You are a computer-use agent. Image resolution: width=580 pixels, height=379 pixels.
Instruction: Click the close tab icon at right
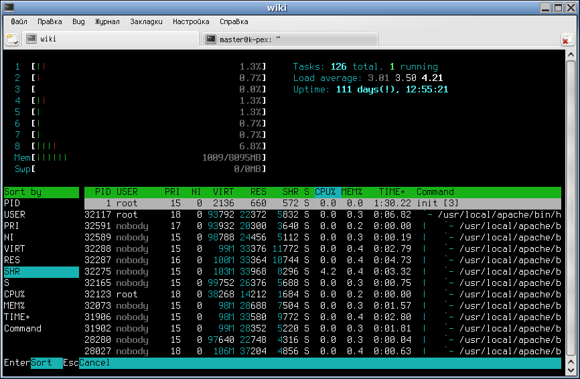pyautogui.click(x=567, y=40)
